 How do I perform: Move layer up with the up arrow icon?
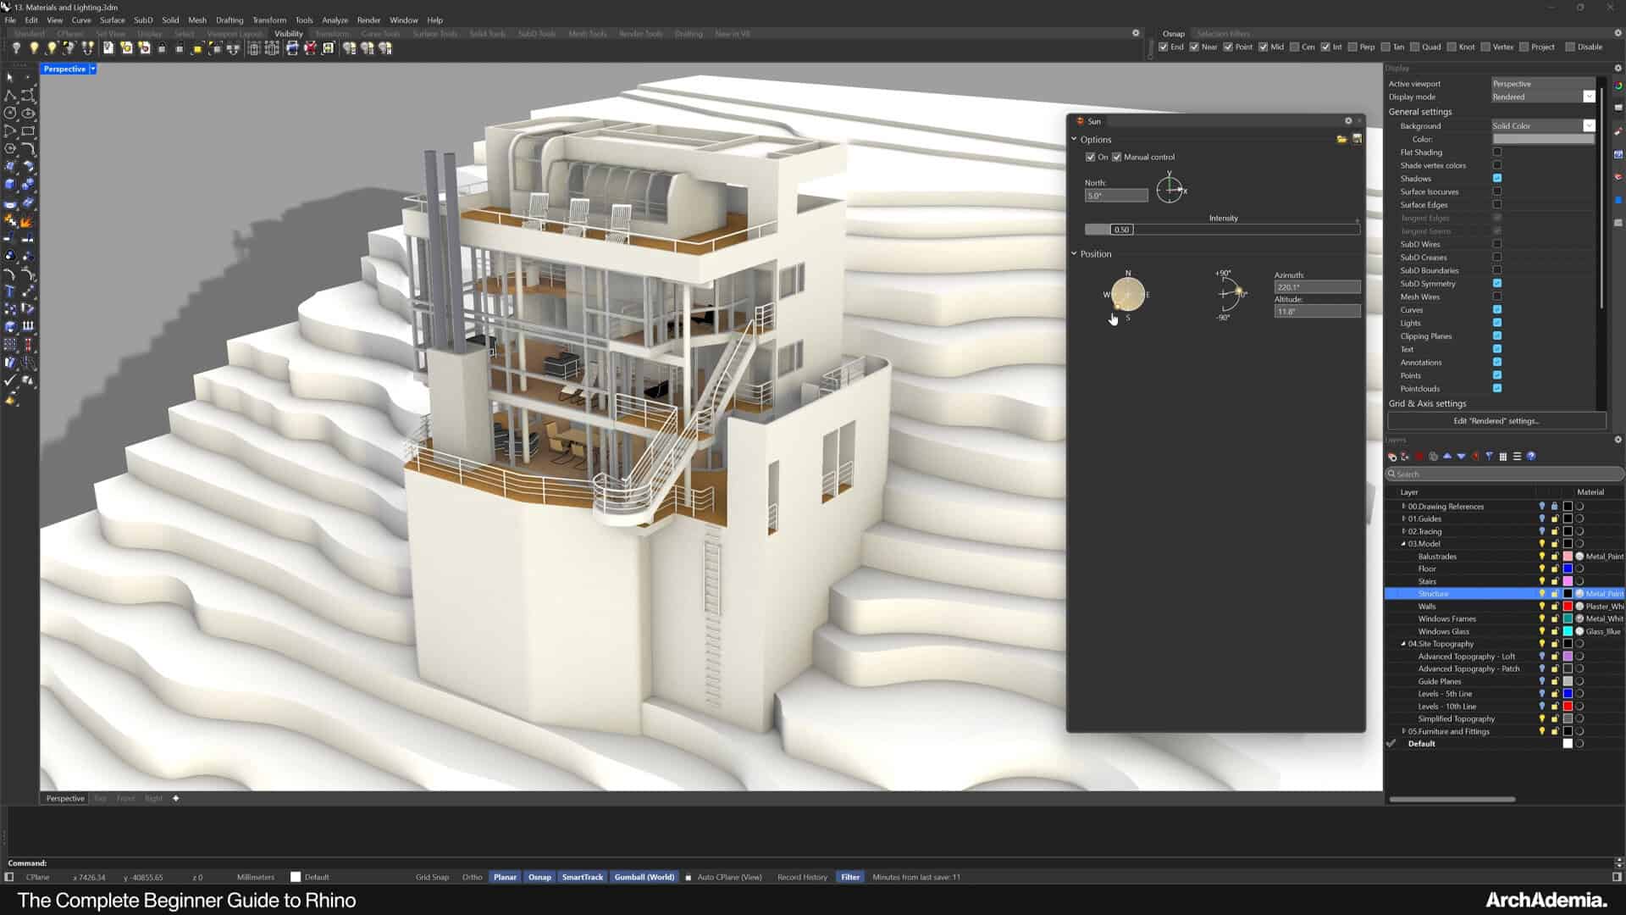[1447, 456]
